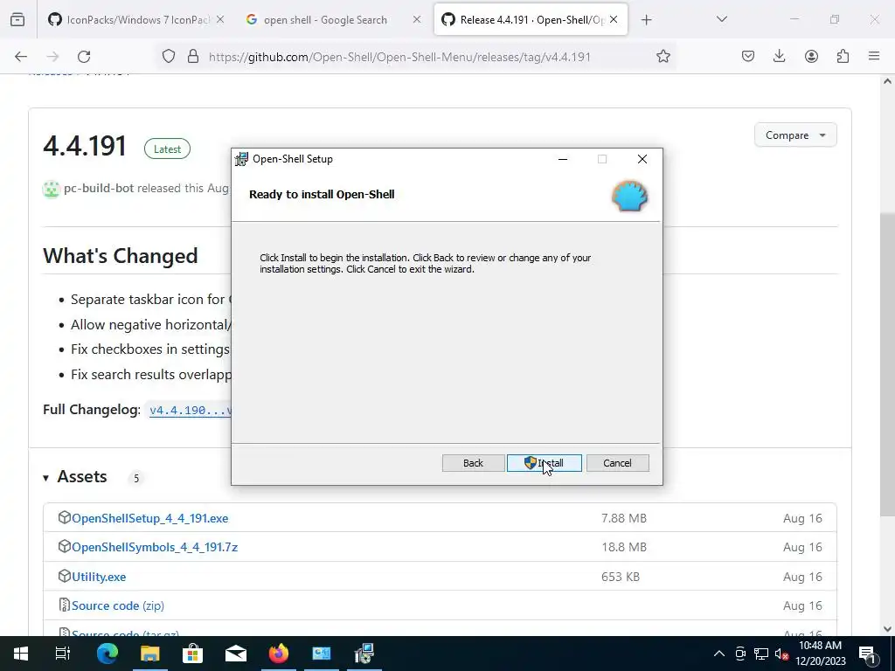Click Firefox icon in the taskbar
This screenshot has width=895, height=671.
point(279,654)
